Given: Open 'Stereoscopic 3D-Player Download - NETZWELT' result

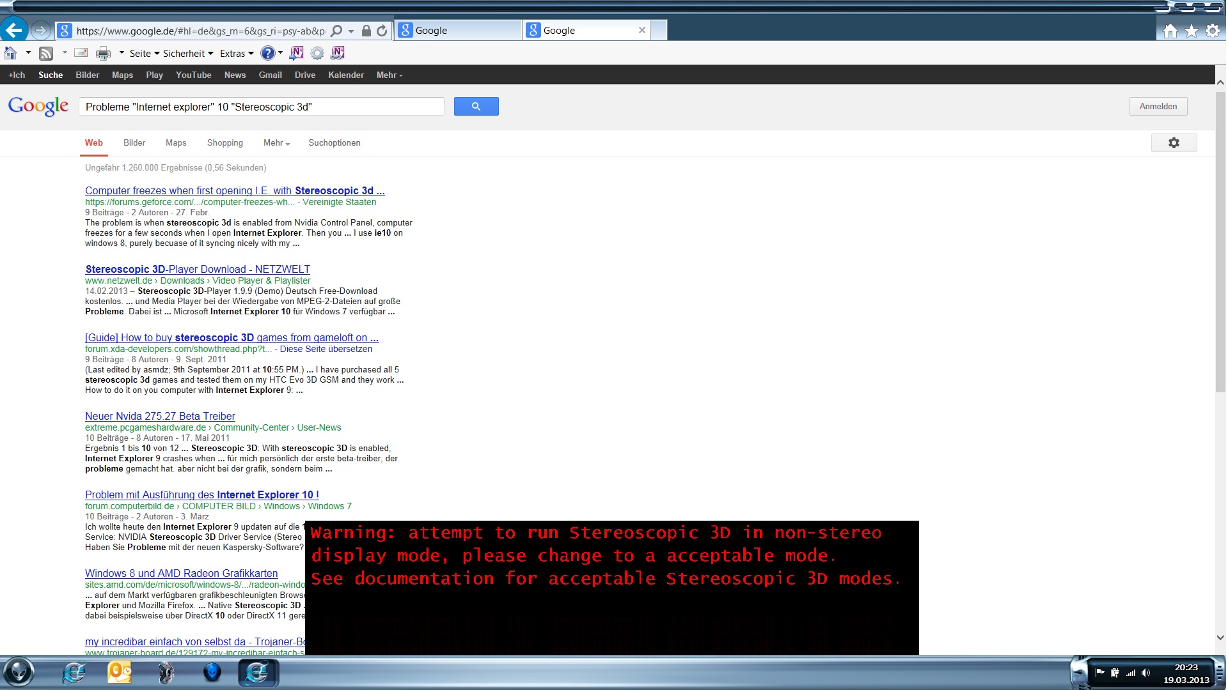Looking at the screenshot, I should coord(198,269).
